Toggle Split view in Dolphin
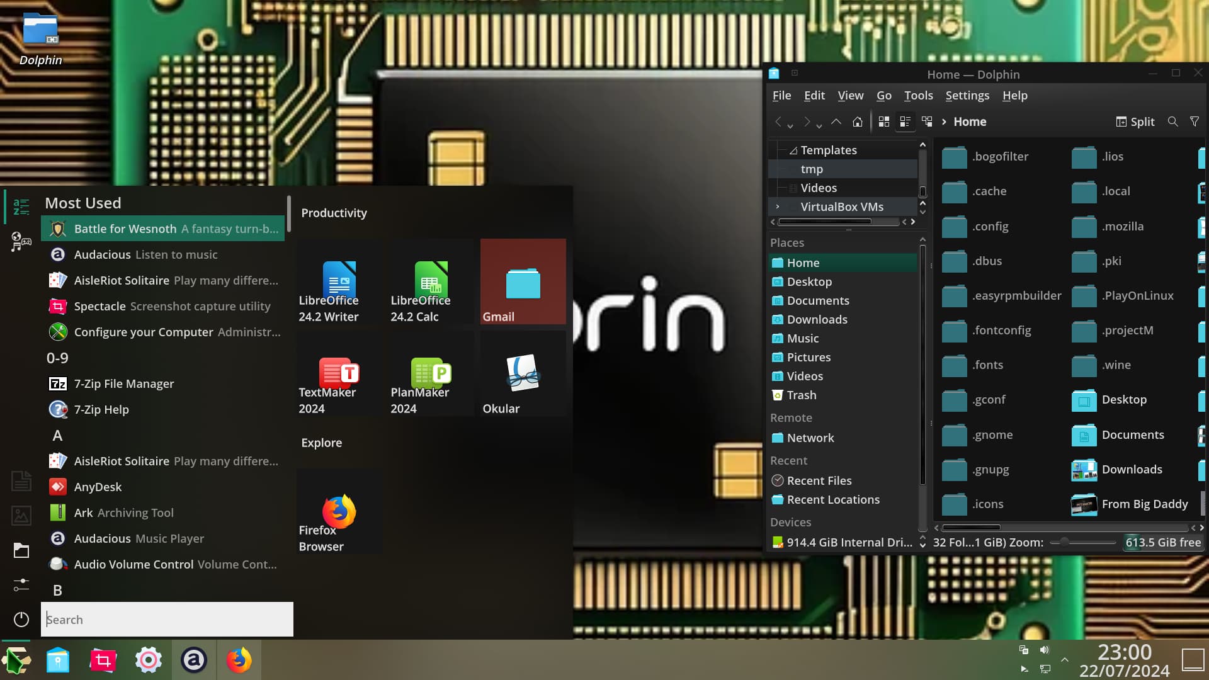Screen dimensions: 1209x680 1135,122
